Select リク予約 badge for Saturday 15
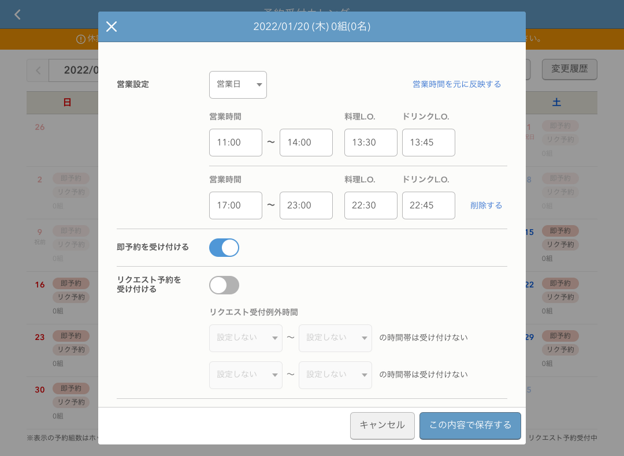 tap(560, 245)
